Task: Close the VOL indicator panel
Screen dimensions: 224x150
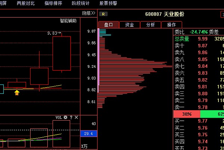Action: click(77, 117)
